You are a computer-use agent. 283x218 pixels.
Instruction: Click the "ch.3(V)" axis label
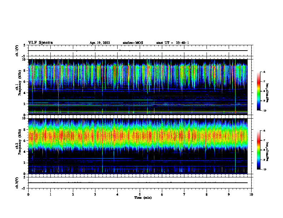(x=17, y=183)
